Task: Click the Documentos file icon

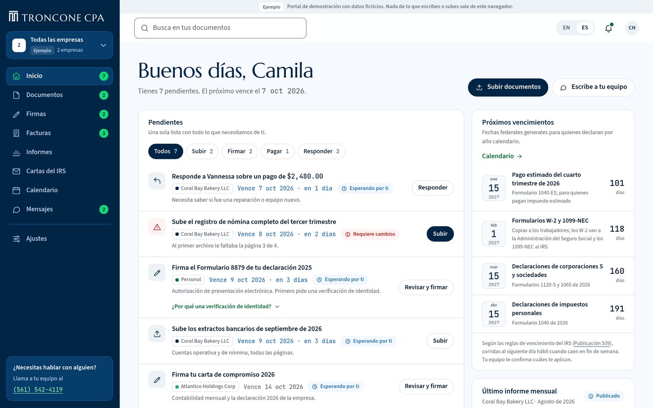Action: click(x=16, y=95)
